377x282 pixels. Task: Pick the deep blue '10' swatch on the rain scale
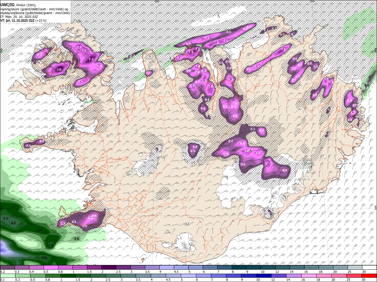point(264,276)
